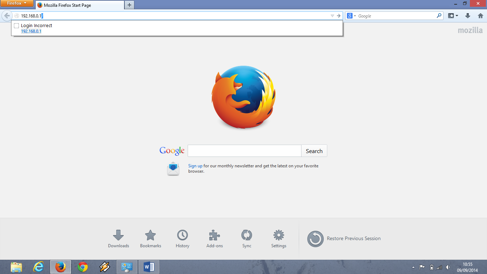This screenshot has width=487, height=274.
Task: Click the volume speaker tray icon
Action: click(448, 267)
